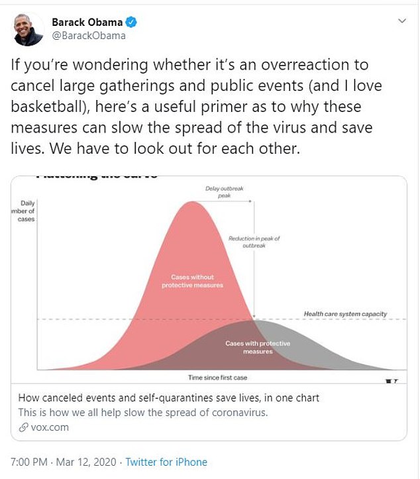
Task: Click the 'Health care system capacity' label
Action: coord(345,314)
